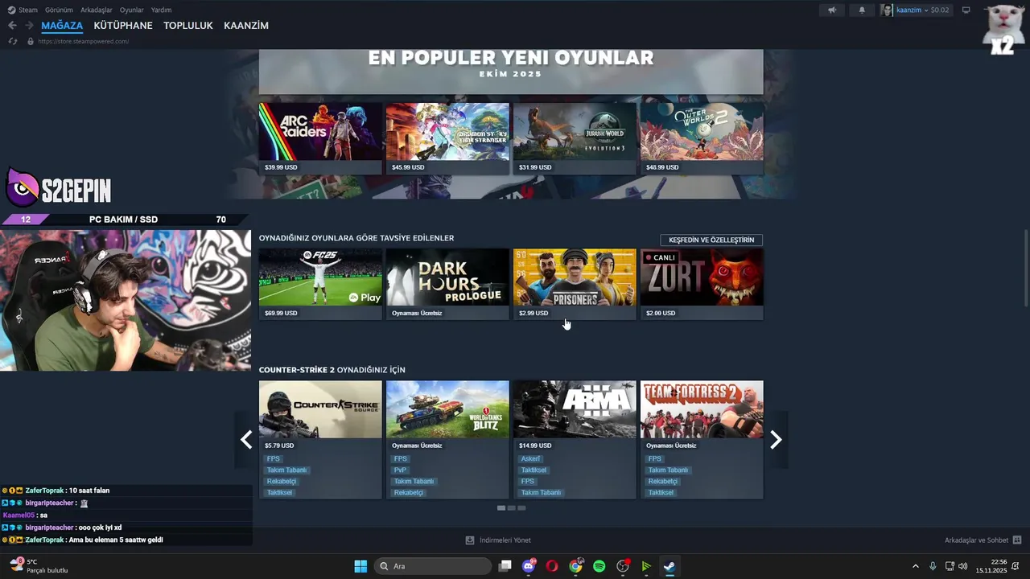Click the Steam taskbar icon

pyautogui.click(x=669, y=566)
